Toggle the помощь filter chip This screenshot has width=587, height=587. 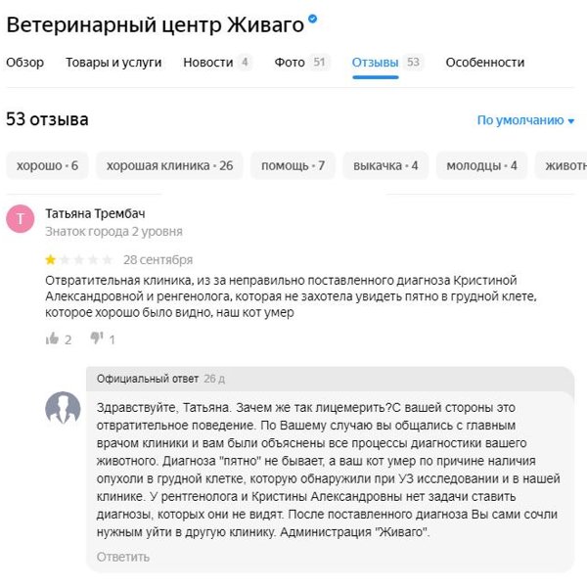click(293, 165)
